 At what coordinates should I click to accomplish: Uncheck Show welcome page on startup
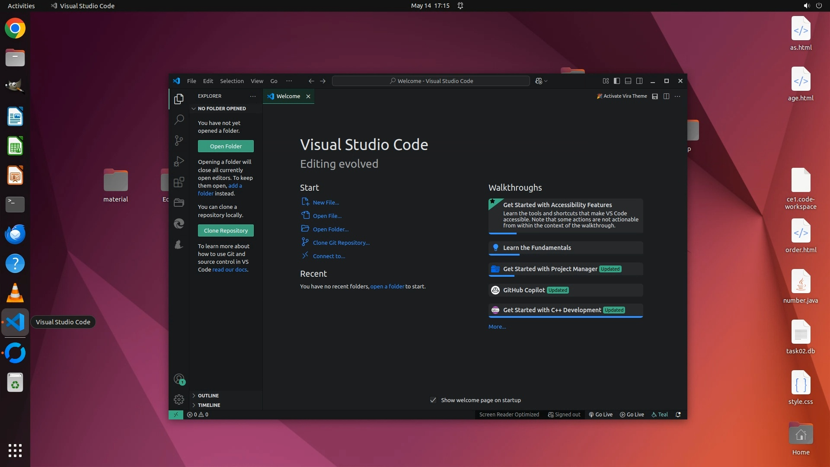point(433,400)
